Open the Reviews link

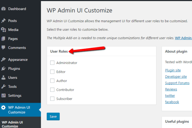click(x=171, y=89)
